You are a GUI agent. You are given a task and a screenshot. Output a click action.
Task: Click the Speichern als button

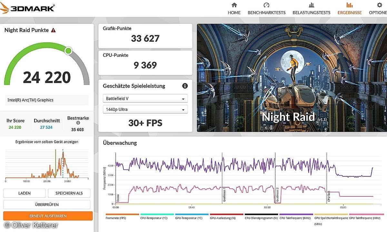[x=69, y=193]
